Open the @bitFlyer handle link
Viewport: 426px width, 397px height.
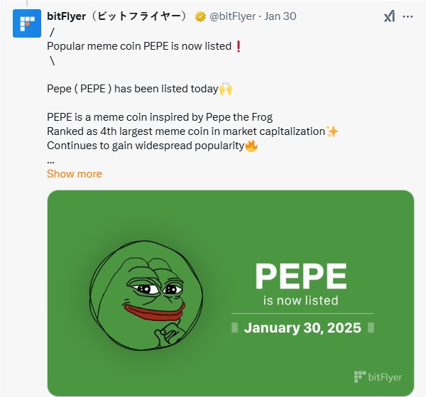tap(234, 16)
